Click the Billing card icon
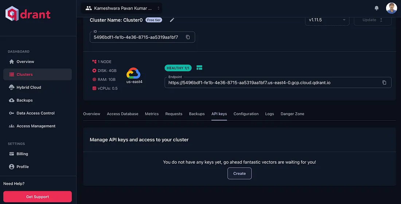The width and height of the screenshot is (401, 204). tap(12, 154)
